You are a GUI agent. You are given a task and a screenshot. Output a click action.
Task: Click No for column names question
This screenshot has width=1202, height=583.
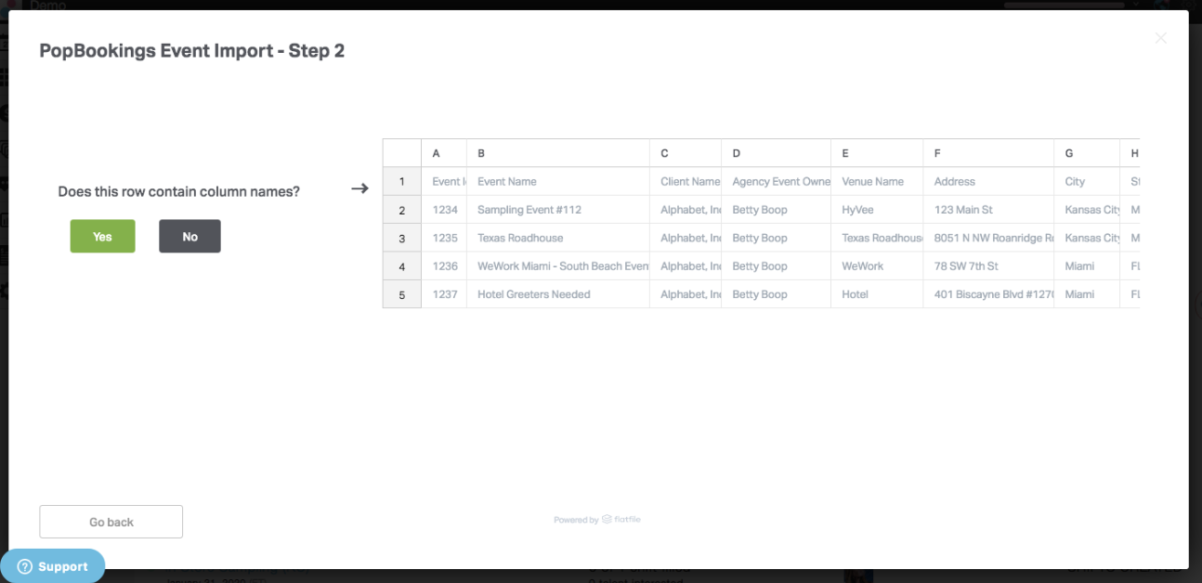(189, 237)
